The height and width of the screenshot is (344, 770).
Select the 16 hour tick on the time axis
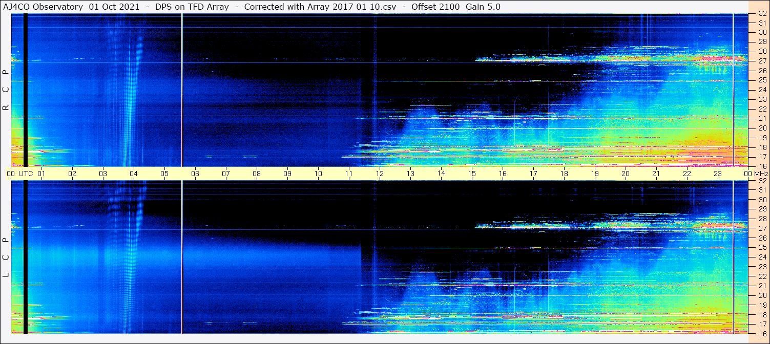click(503, 174)
